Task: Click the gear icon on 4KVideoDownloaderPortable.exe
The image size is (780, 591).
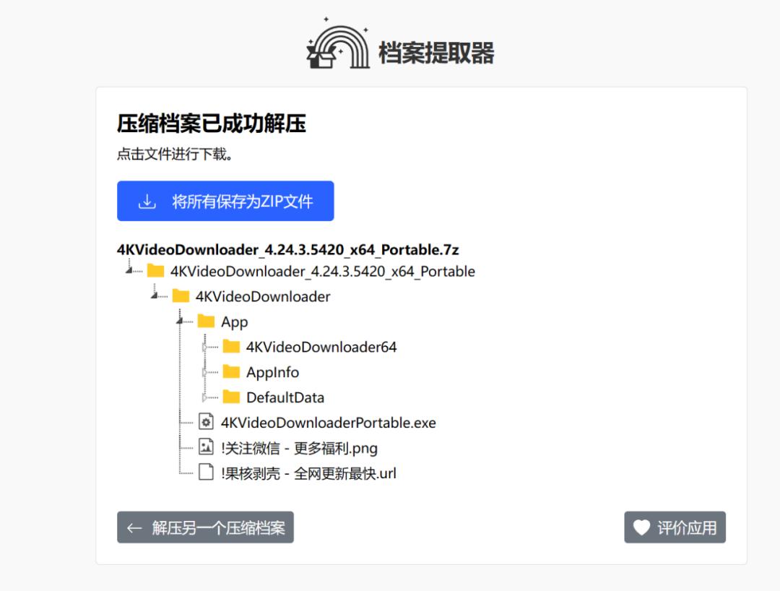Action: click(204, 423)
